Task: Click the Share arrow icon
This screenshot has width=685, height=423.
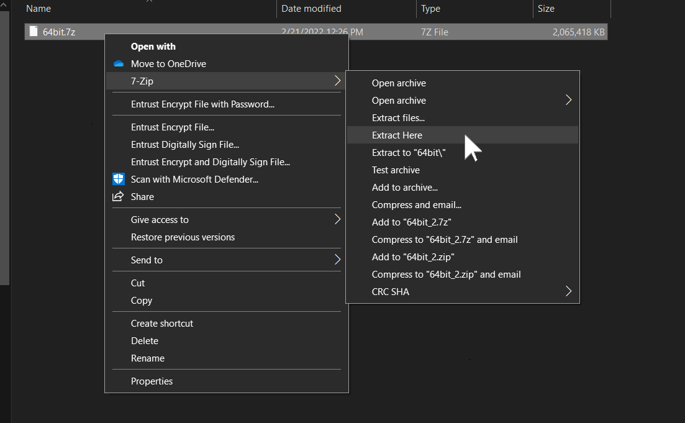Action: [x=118, y=197]
